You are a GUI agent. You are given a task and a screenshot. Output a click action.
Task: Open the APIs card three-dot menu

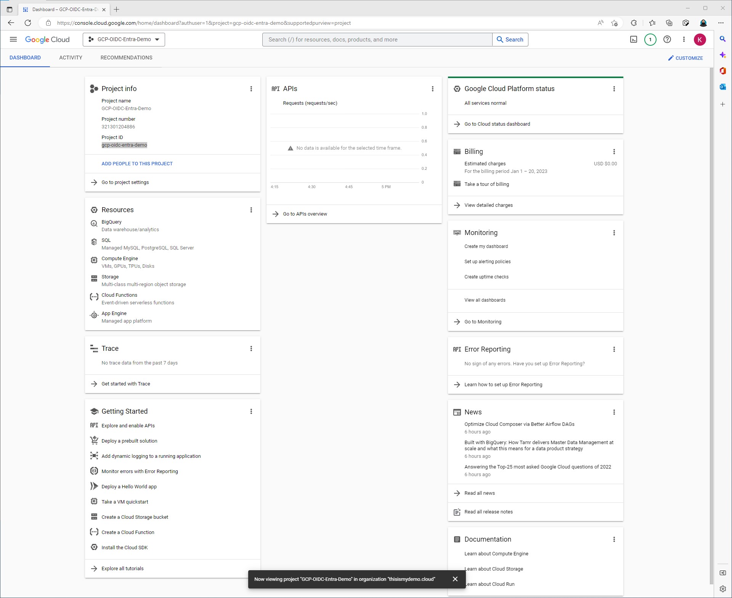pos(432,89)
